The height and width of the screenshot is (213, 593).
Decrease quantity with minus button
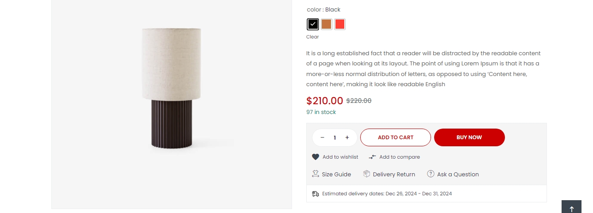point(323,137)
